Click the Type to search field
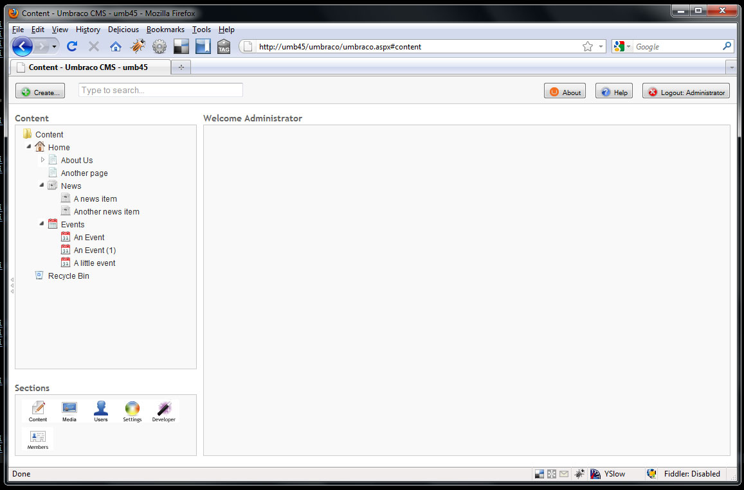Image resolution: width=744 pixels, height=490 pixels. (161, 90)
